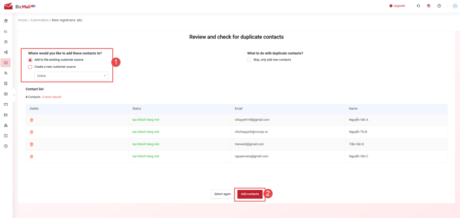Click the US flag language icon
Screen dimensions: 460x218
429,6
